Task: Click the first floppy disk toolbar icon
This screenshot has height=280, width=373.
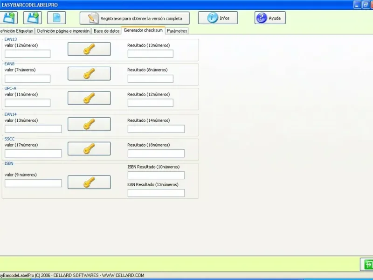Action: [x=8, y=18]
